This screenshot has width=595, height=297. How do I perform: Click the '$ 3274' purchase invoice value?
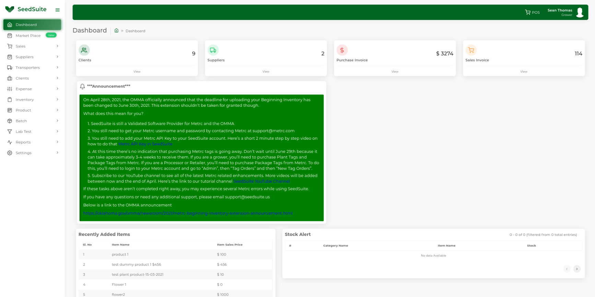click(445, 54)
